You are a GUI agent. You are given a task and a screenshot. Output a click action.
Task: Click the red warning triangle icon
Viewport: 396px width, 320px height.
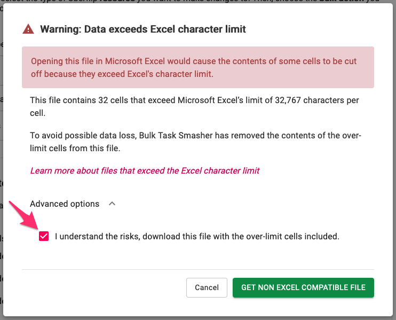tap(28, 29)
